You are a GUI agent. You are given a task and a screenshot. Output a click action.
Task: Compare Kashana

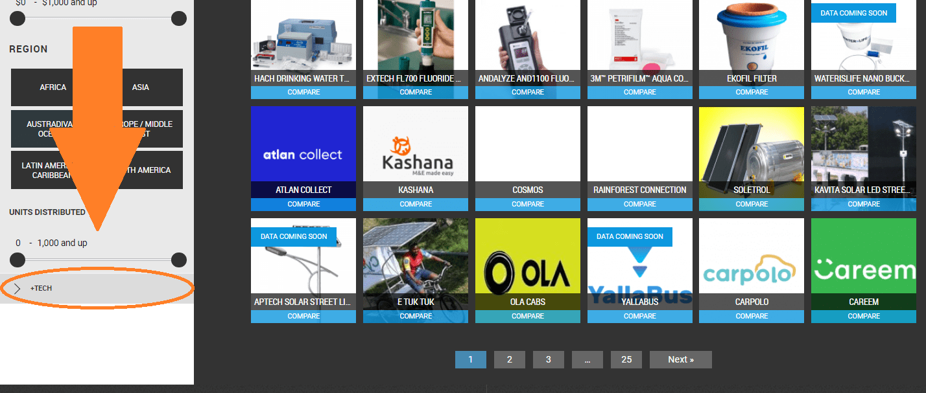coord(416,204)
